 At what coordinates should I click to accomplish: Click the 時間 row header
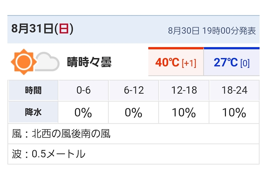pos(33,90)
